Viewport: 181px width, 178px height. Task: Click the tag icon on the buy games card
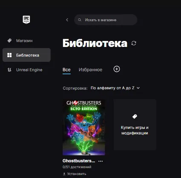click(x=135, y=117)
